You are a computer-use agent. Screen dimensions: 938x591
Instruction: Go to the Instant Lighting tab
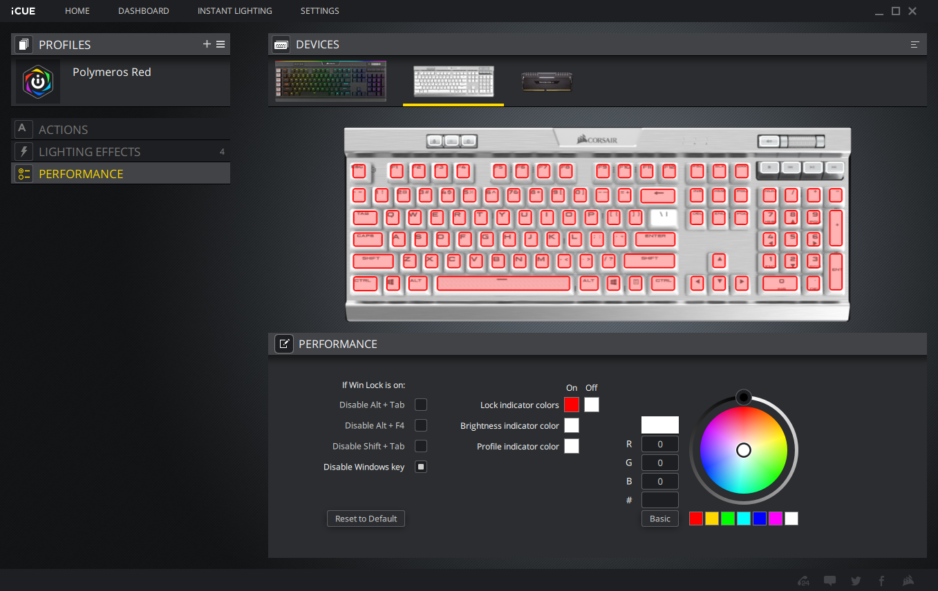coord(234,11)
